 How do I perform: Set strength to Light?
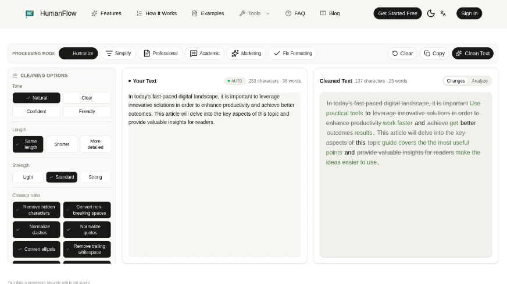28,177
